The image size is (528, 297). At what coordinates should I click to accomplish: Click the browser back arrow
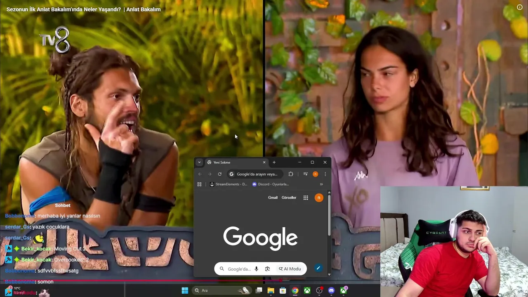tap(200, 174)
